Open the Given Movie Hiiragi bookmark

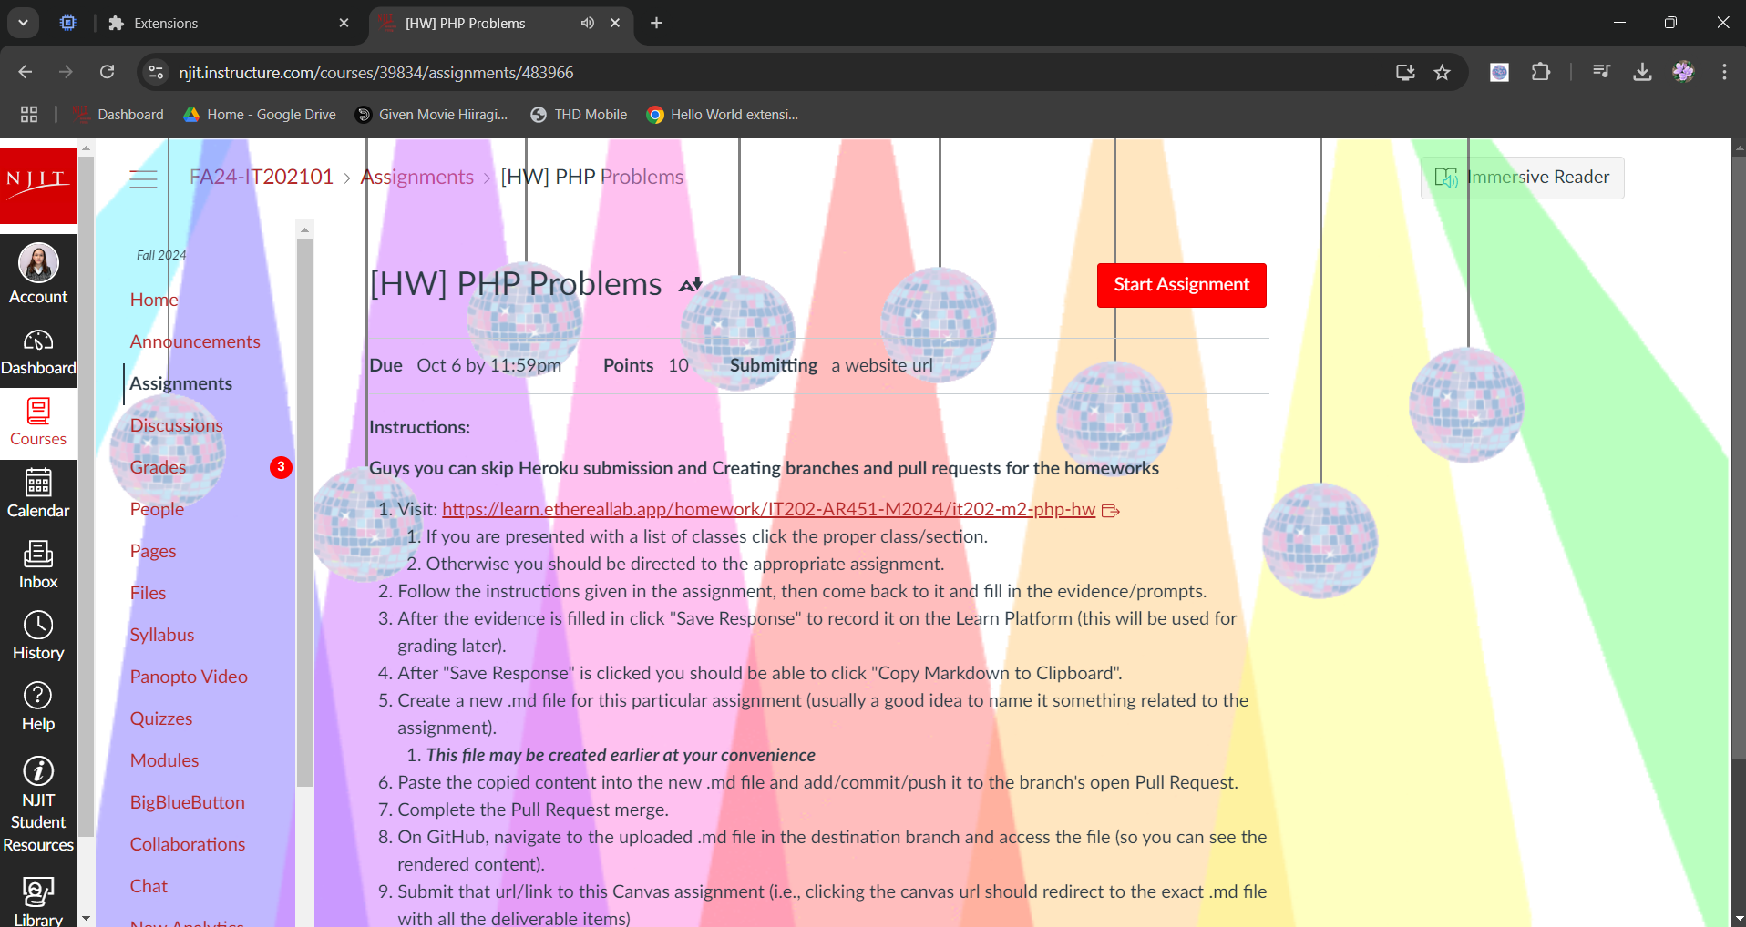431,114
